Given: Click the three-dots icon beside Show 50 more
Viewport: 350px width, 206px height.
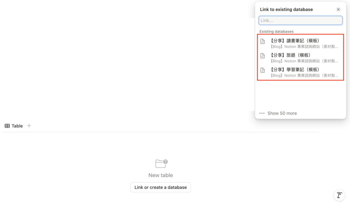Looking at the screenshot, I should tap(262, 113).
